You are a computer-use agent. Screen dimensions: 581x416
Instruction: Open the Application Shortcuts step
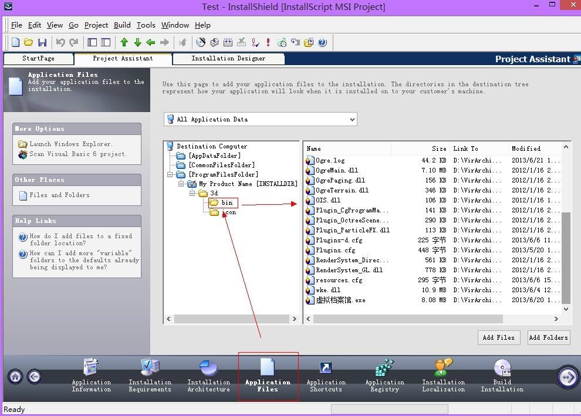click(x=326, y=376)
